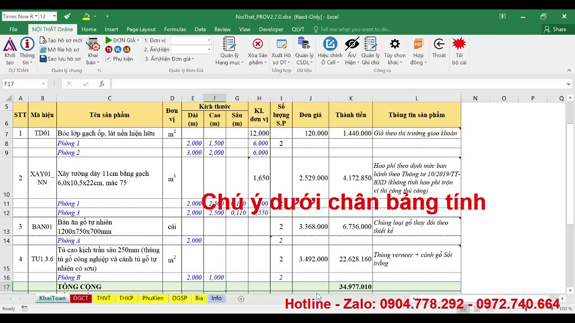Select row 13 header
This screenshot has height=323, width=575.
[6, 227]
